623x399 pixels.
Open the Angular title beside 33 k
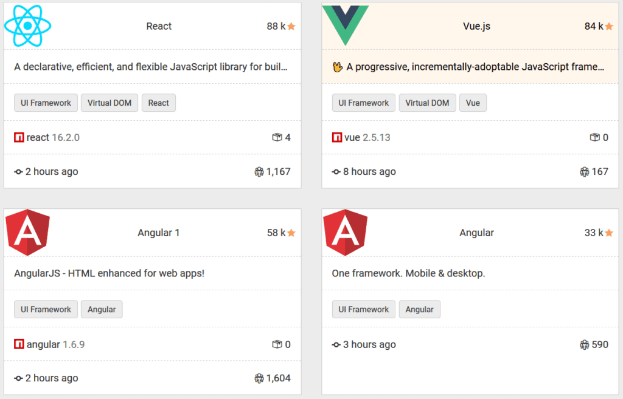point(476,233)
